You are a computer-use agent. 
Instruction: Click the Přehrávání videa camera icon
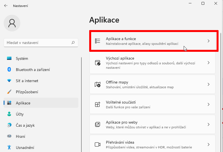tap(98, 144)
